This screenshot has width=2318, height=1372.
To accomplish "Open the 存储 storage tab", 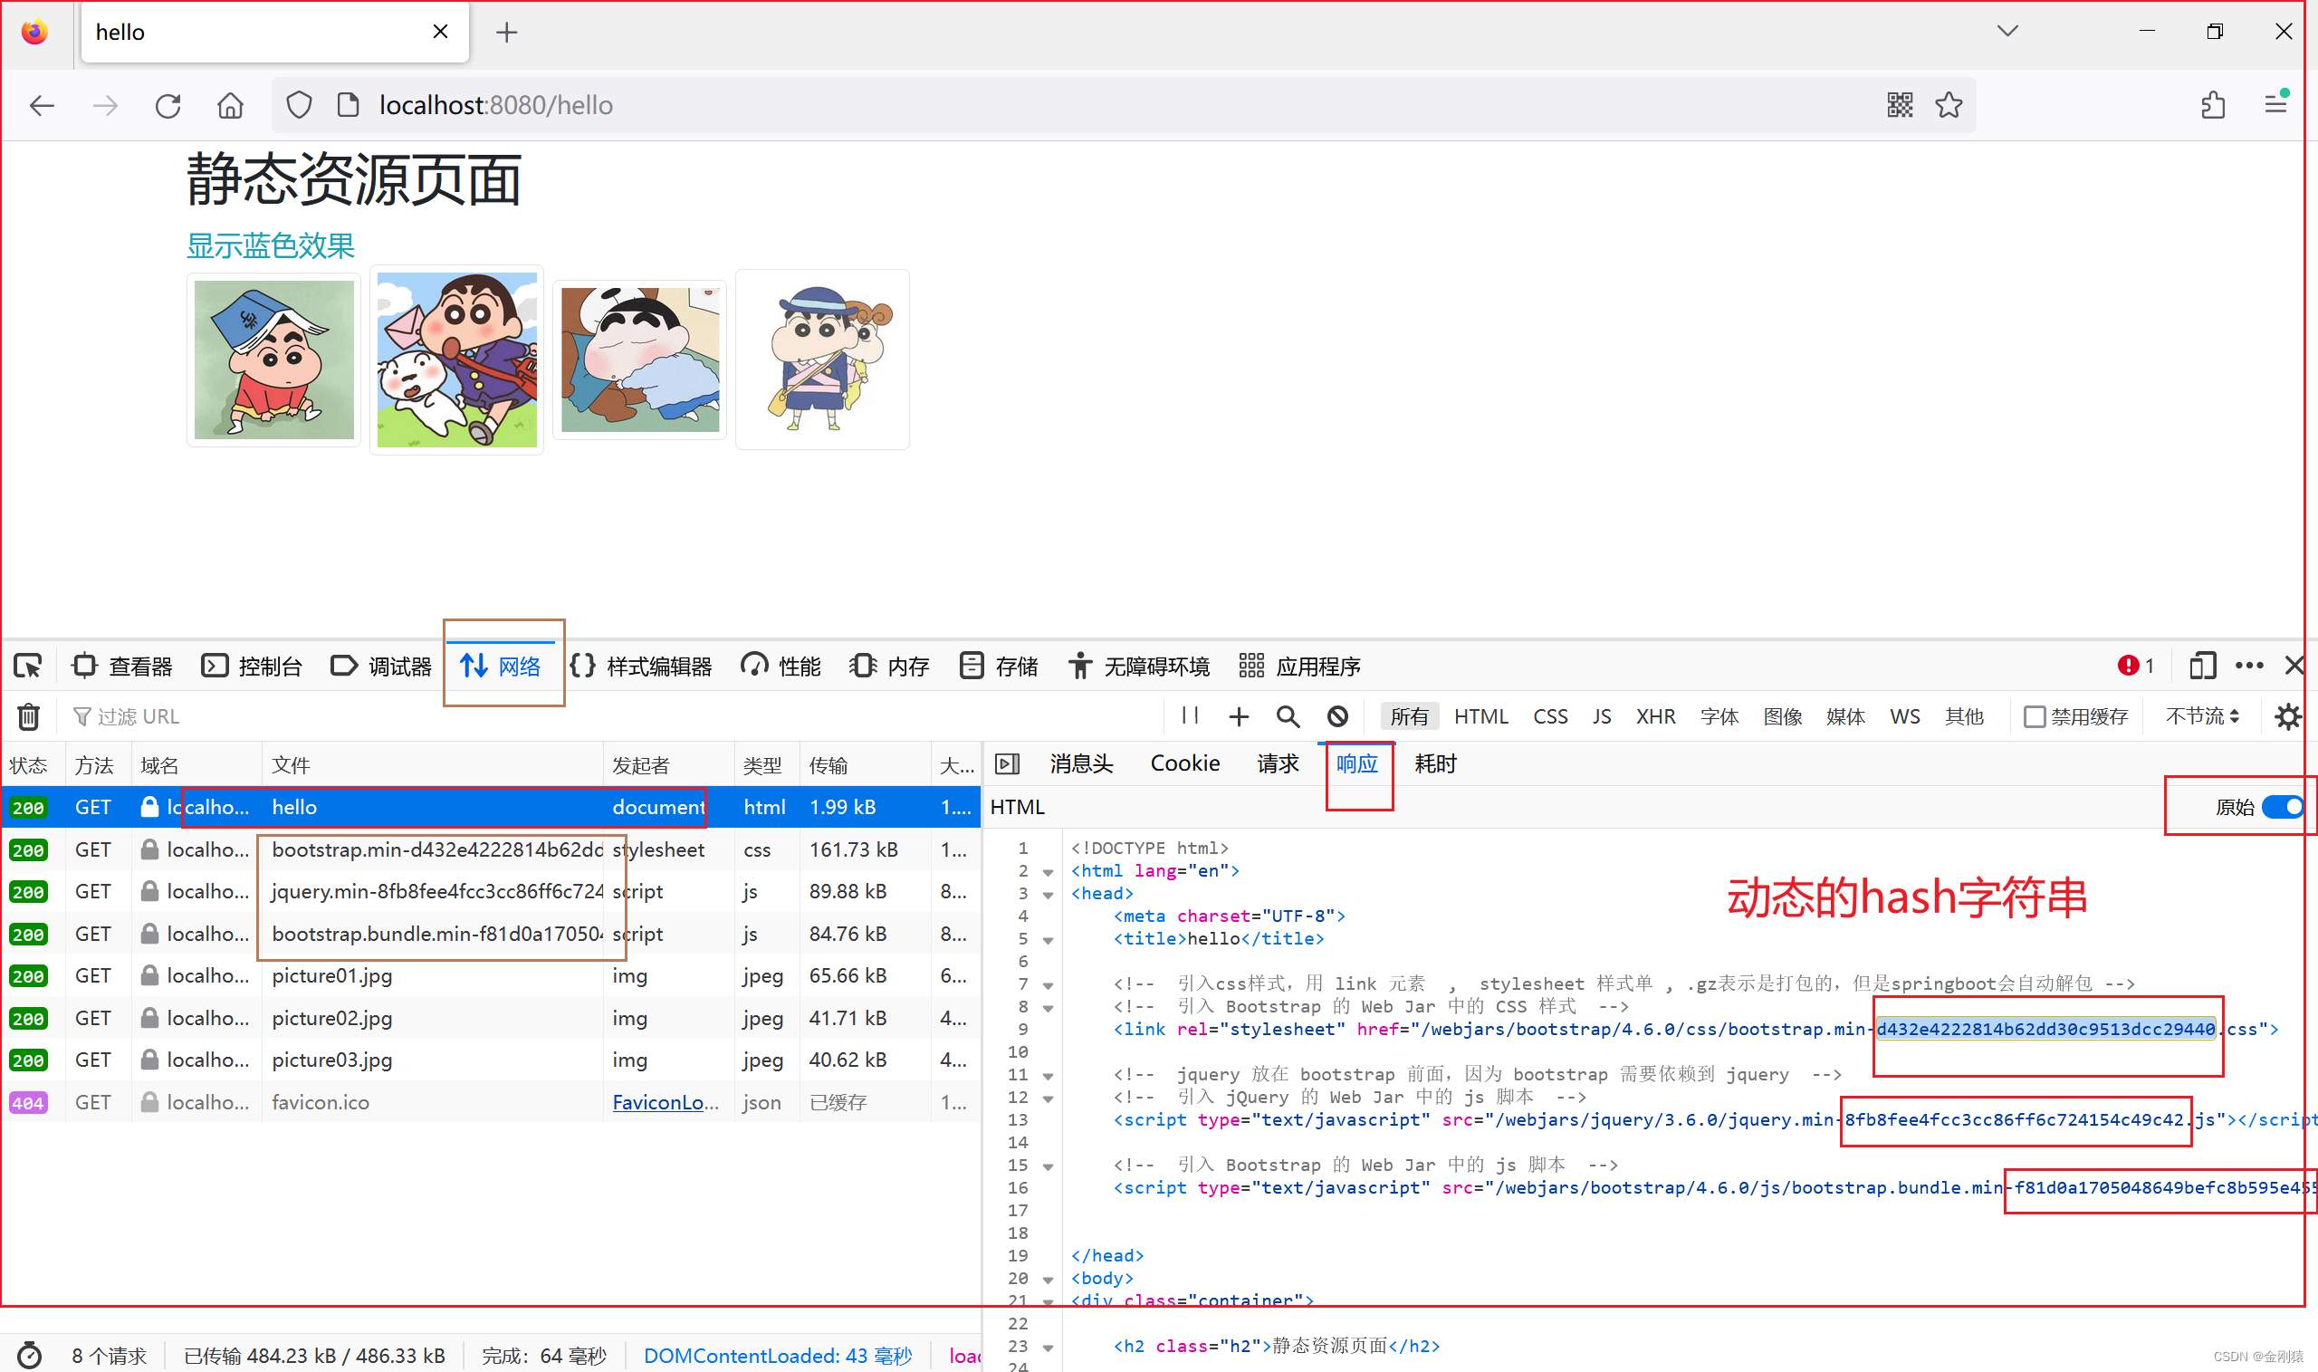I will (x=999, y=666).
